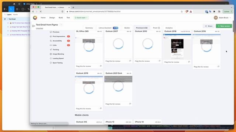This screenshot has height=132, width=236.
Task: Stop loading with the X button
Action: click(41, 11)
